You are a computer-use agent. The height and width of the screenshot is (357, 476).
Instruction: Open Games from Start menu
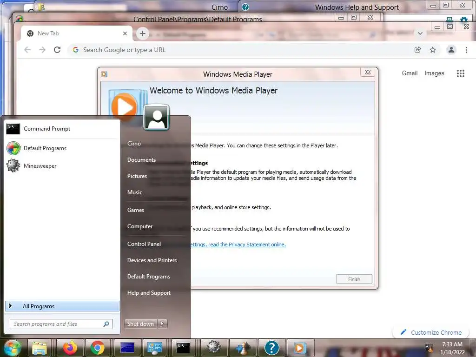(136, 210)
